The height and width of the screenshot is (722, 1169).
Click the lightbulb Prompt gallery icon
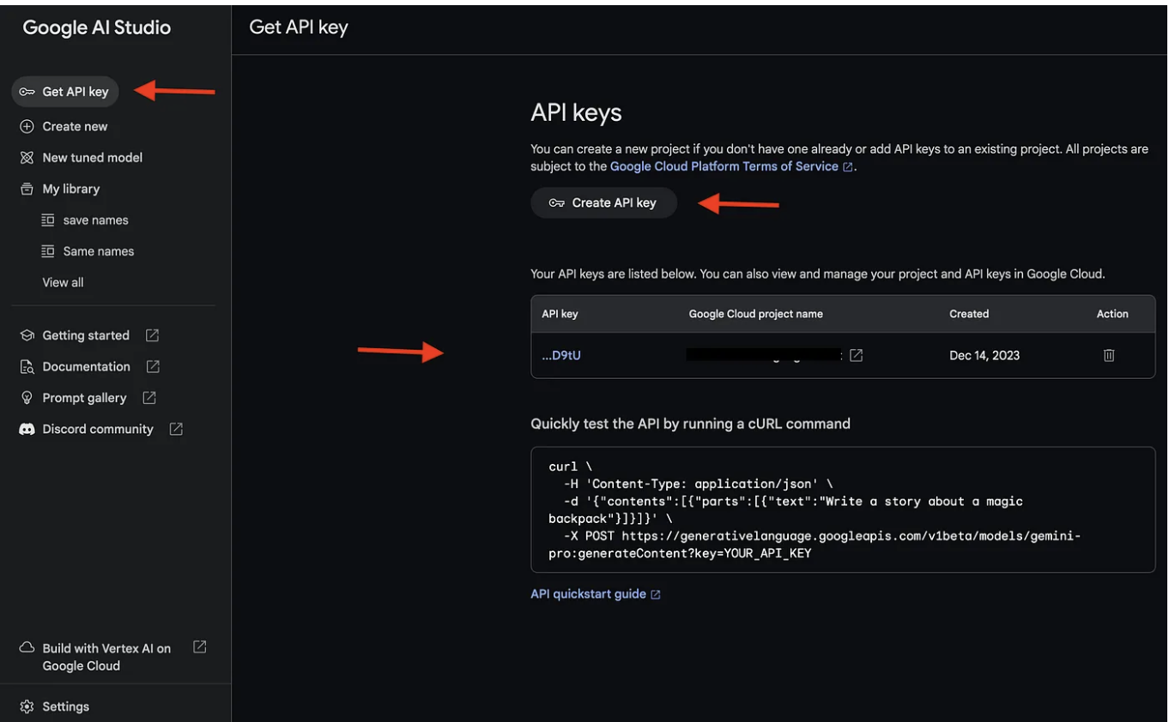(x=27, y=398)
